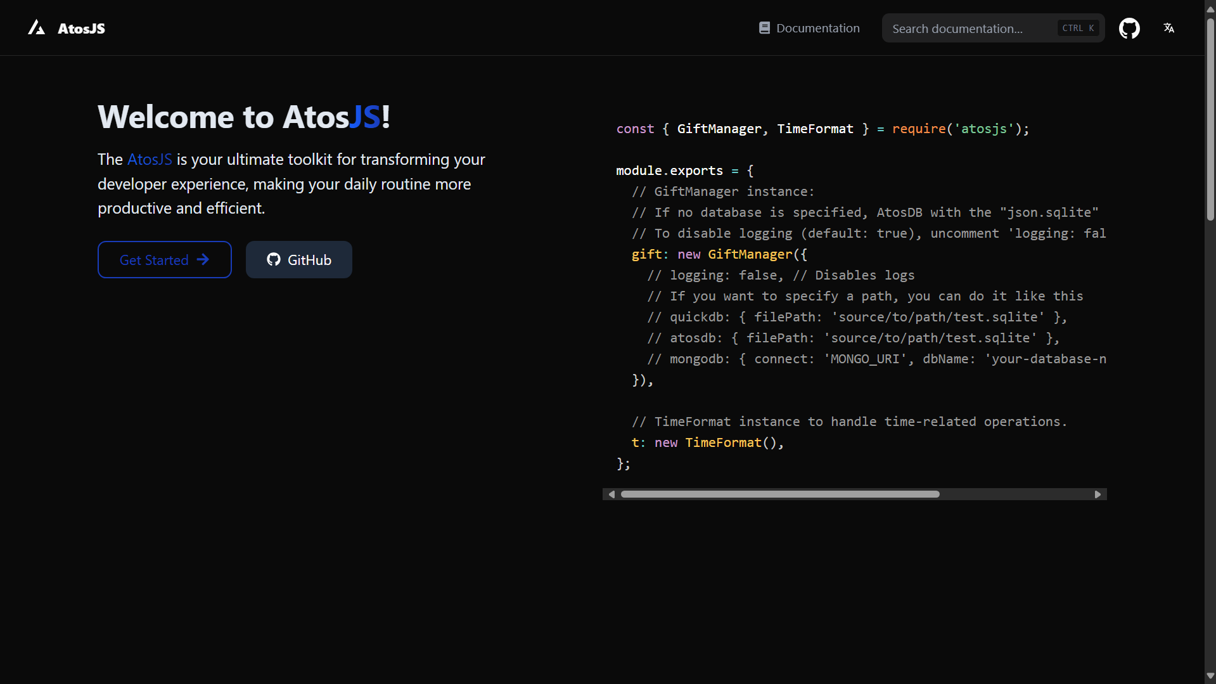
Task: Click the "// logging: false," comment line
Action: [x=781, y=275]
